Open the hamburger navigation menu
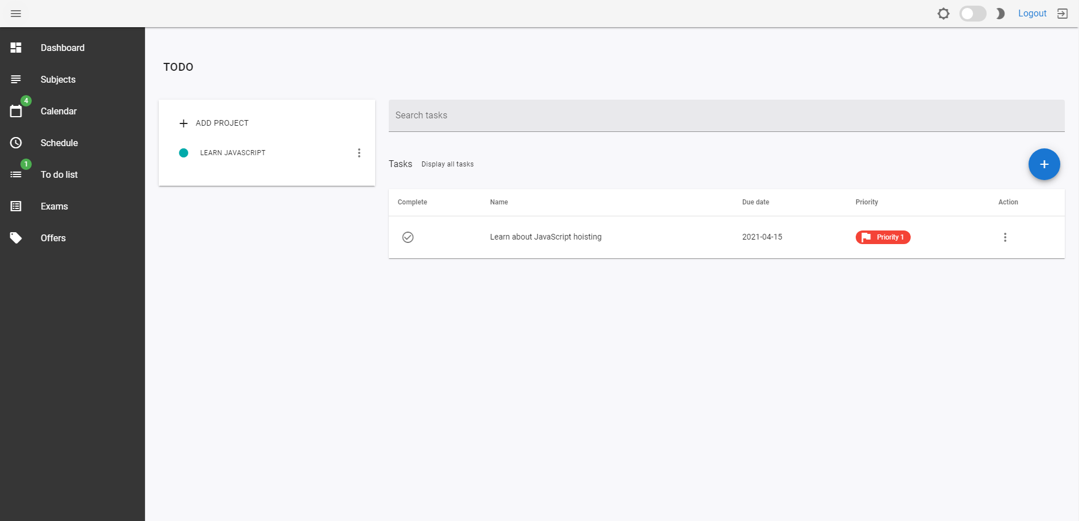 tap(16, 14)
